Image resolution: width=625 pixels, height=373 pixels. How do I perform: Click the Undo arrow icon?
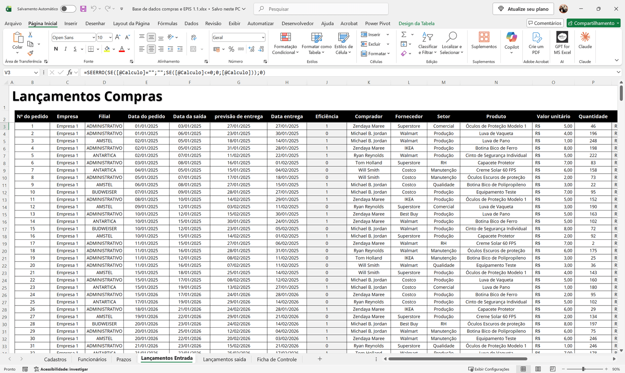click(x=93, y=9)
